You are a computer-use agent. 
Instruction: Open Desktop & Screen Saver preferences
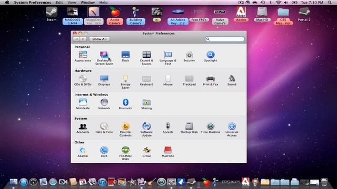[104, 58]
